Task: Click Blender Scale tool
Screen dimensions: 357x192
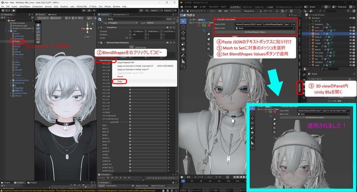Action: pyautogui.click(x=183, y=44)
